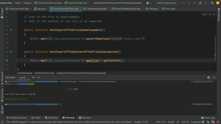Open the Project tool window
The image size is (221, 124).
[2, 13]
